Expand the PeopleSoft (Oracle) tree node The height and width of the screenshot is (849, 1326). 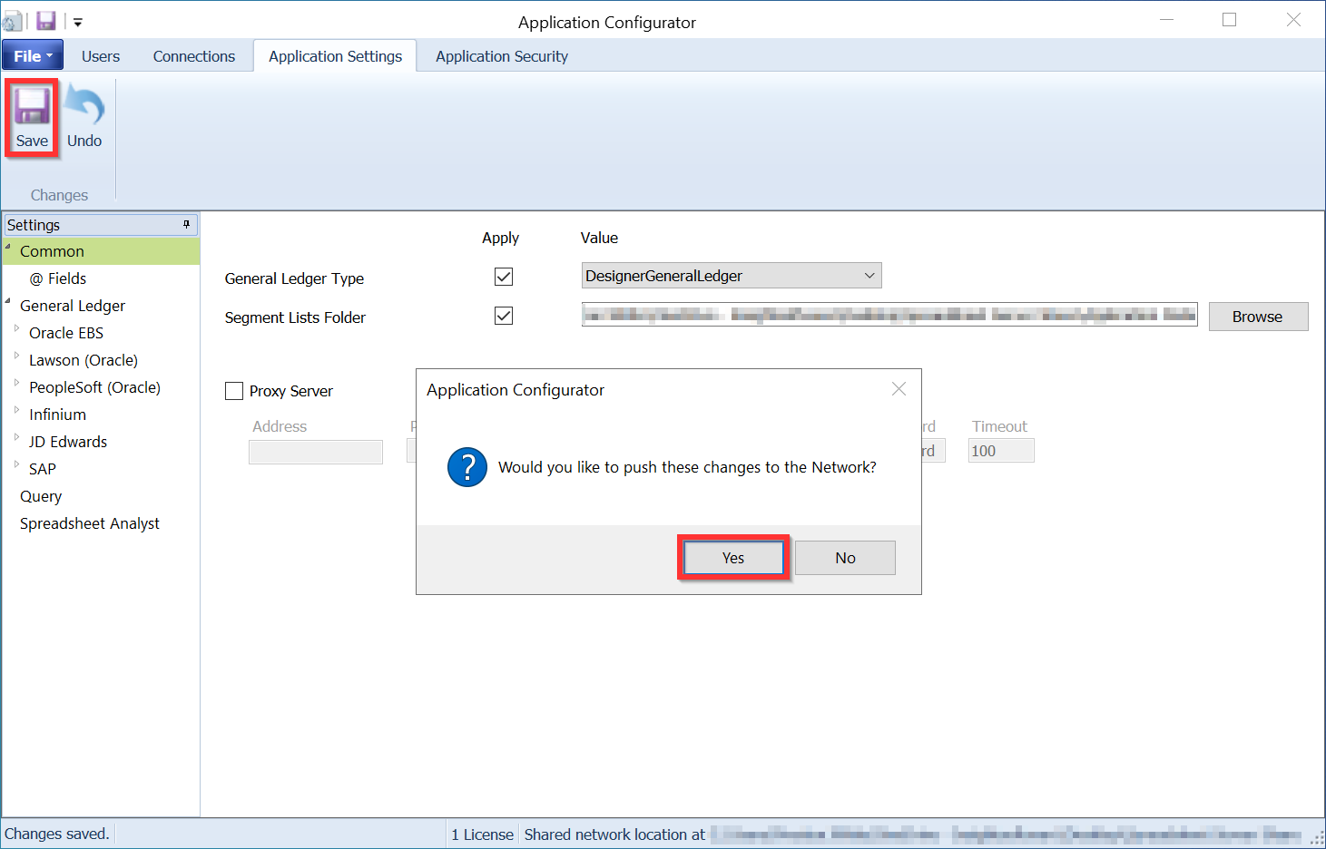click(17, 385)
